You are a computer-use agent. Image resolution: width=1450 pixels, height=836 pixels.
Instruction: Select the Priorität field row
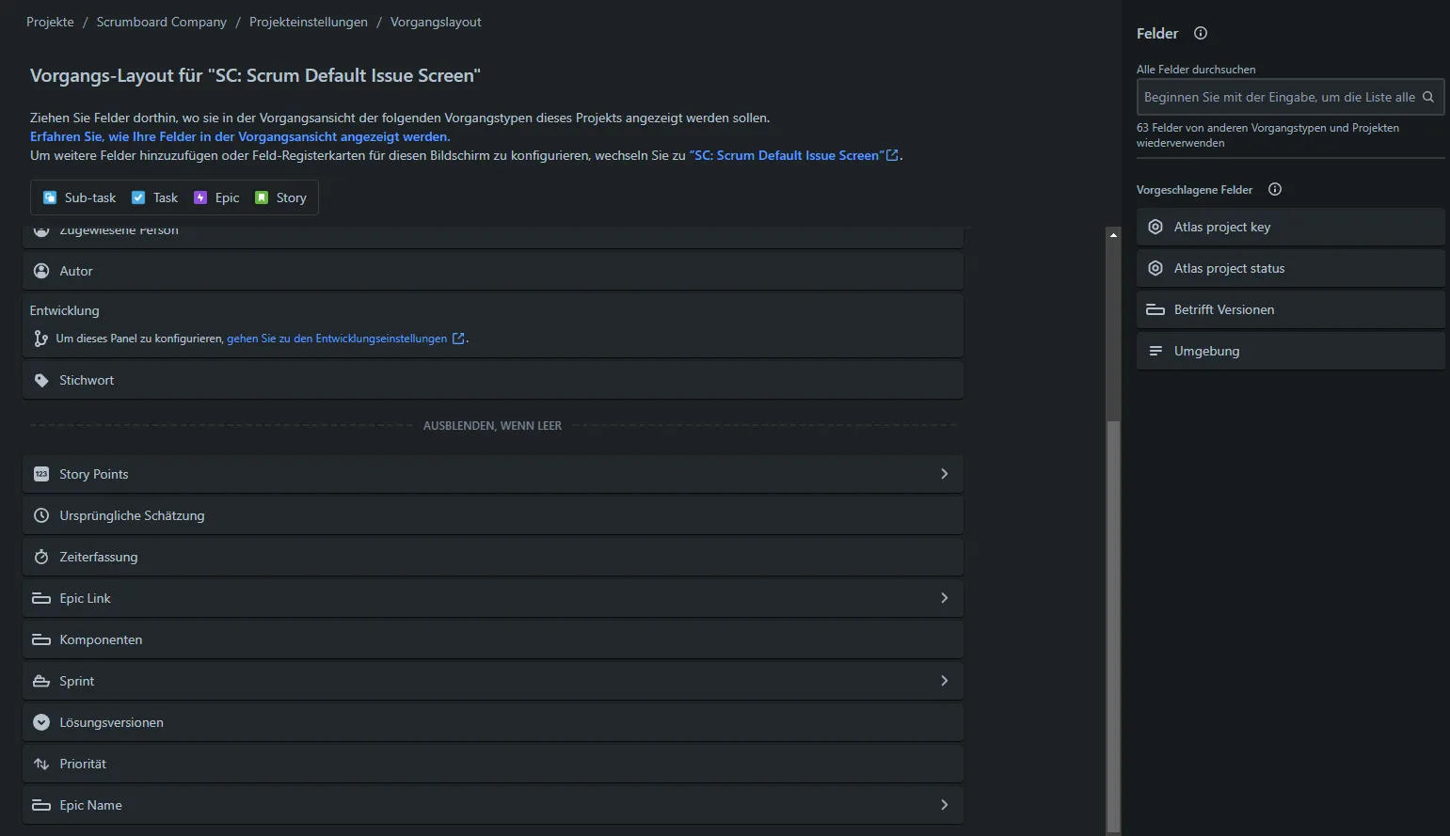pos(493,764)
